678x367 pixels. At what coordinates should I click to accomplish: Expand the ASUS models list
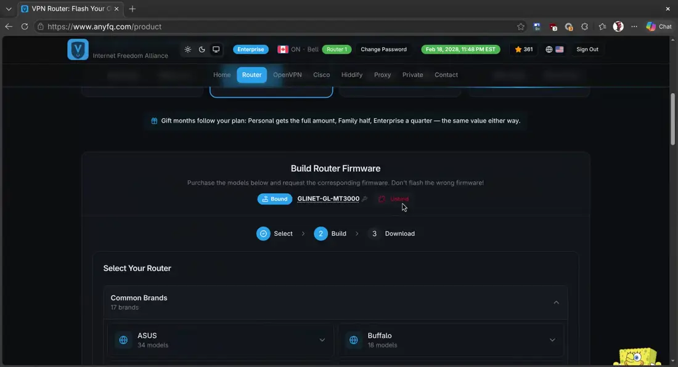point(322,340)
